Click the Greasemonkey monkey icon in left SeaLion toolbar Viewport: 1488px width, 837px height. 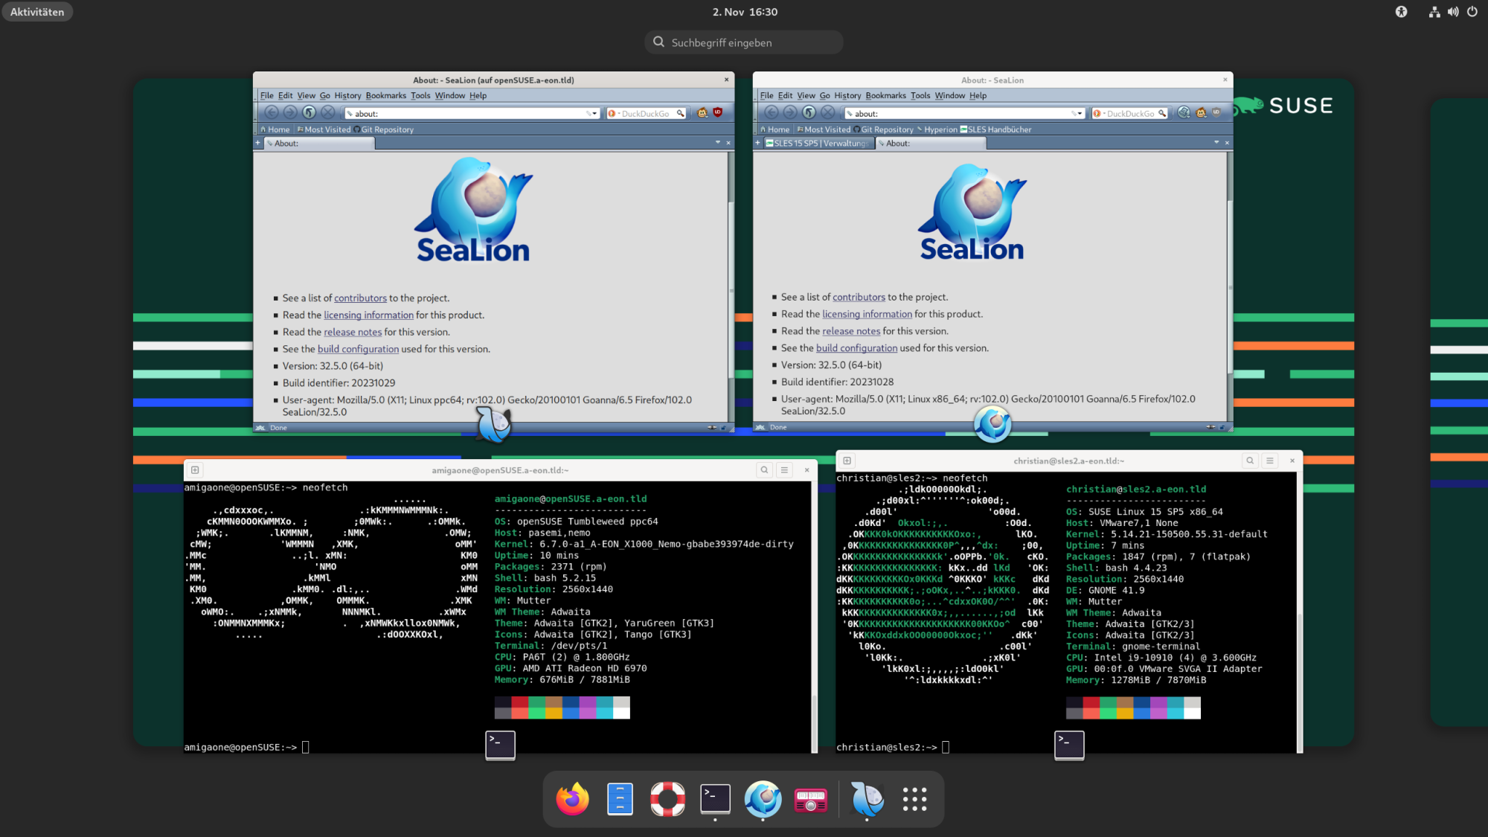pos(702,113)
